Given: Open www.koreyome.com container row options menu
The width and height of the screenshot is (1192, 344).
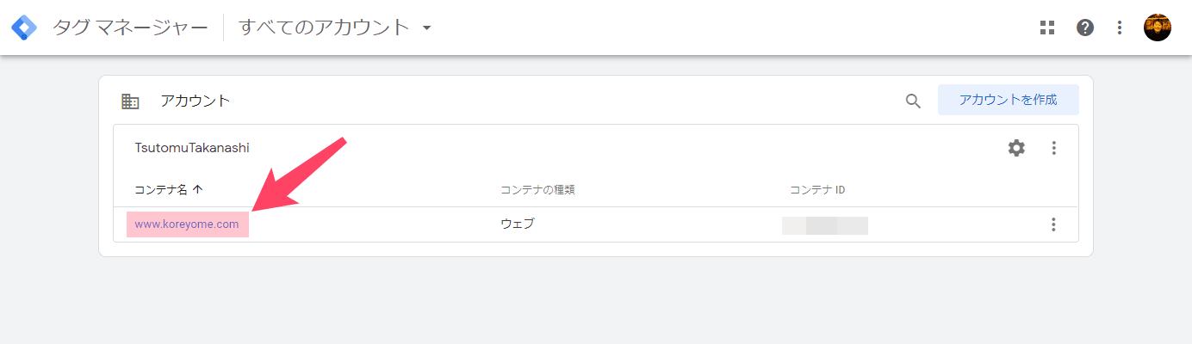Looking at the screenshot, I should click(1053, 224).
